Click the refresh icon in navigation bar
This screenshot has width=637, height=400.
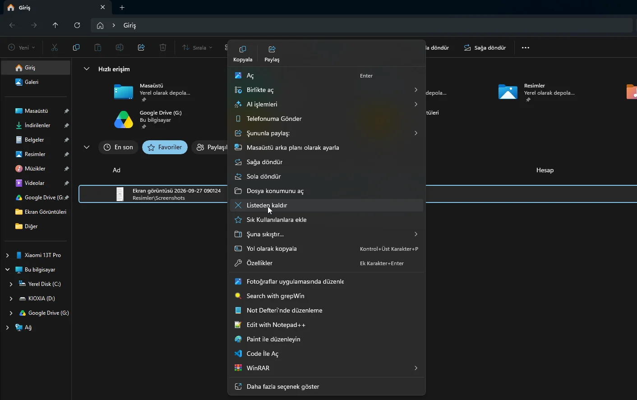(77, 25)
